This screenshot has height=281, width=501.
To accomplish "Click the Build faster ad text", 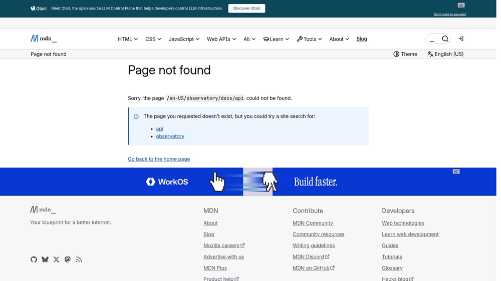I will [315, 182].
